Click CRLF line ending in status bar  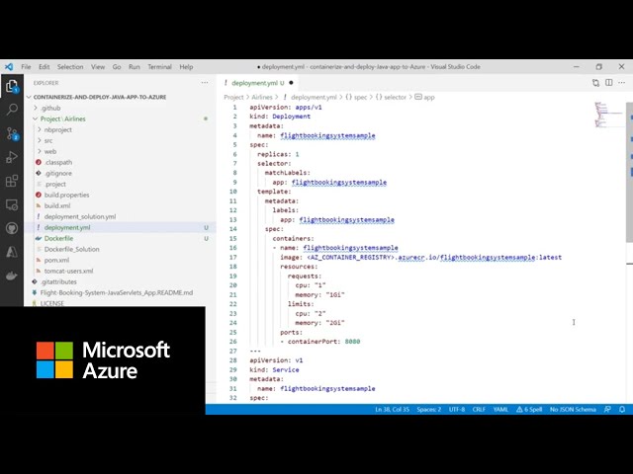point(479,410)
